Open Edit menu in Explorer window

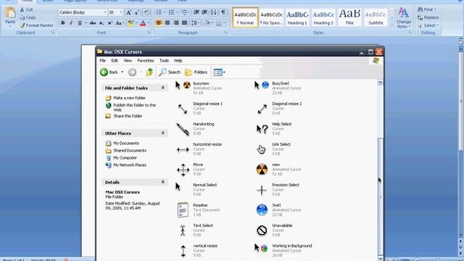[x=115, y=60]
